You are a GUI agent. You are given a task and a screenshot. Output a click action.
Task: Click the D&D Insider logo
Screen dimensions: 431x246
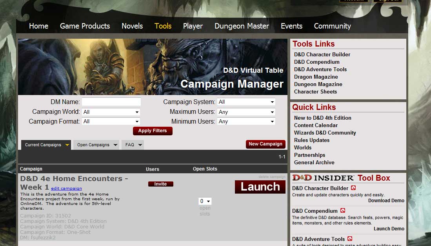(x=323, y=178)
